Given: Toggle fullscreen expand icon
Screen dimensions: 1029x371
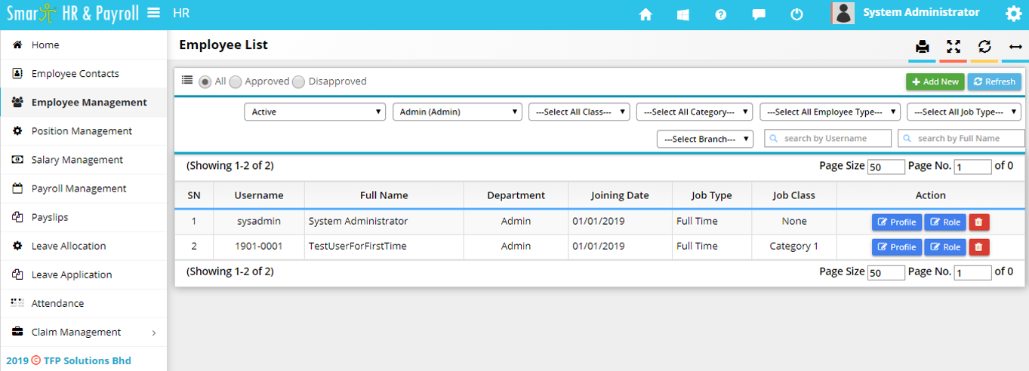Looking at the screenshot, I should (x=954, y=47).
